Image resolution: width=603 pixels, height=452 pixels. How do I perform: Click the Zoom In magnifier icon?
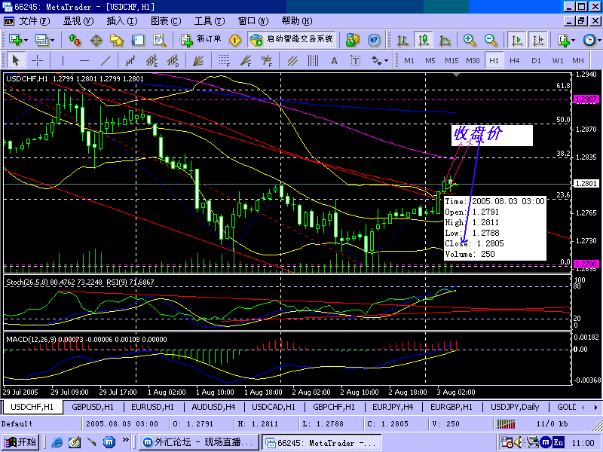point(470,40)
